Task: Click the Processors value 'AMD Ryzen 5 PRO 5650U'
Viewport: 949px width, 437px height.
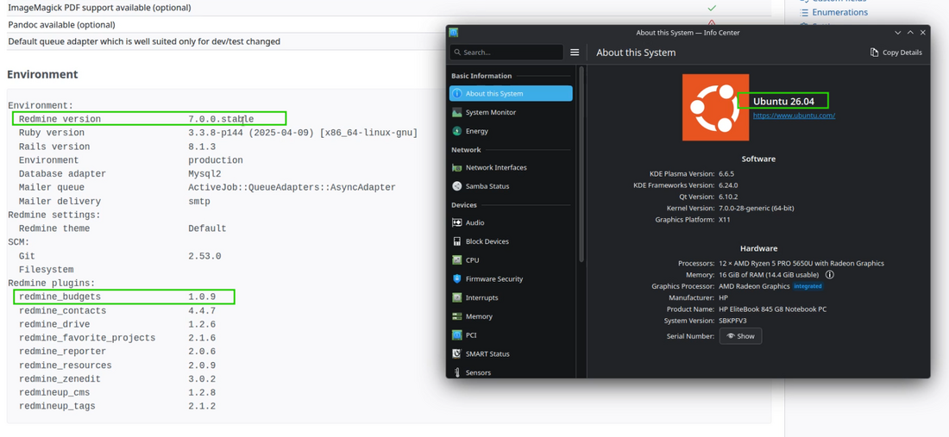Action: tap(801, 264)
